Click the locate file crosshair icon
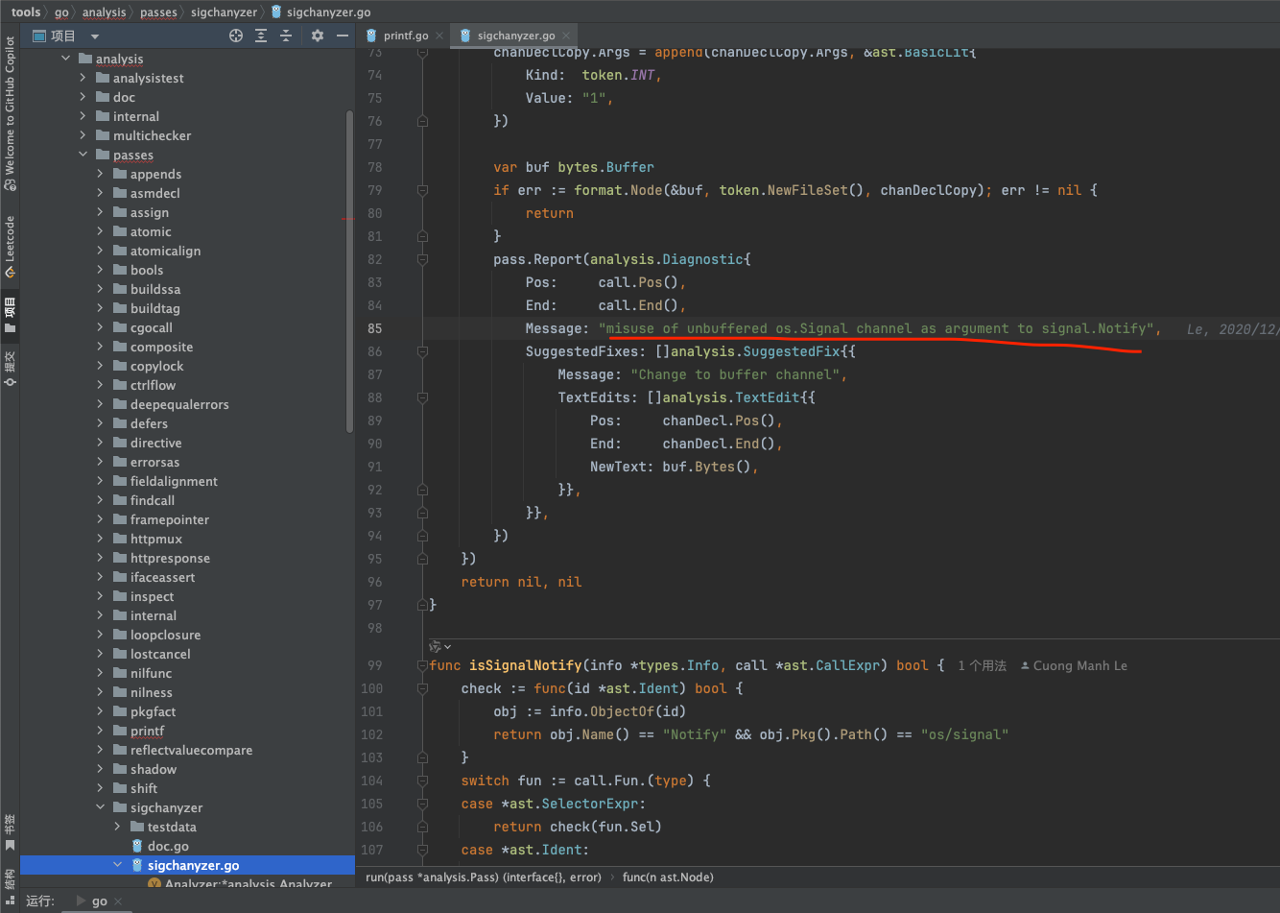This screenshot has width=1280, height=913. click(x=236, y=36)
